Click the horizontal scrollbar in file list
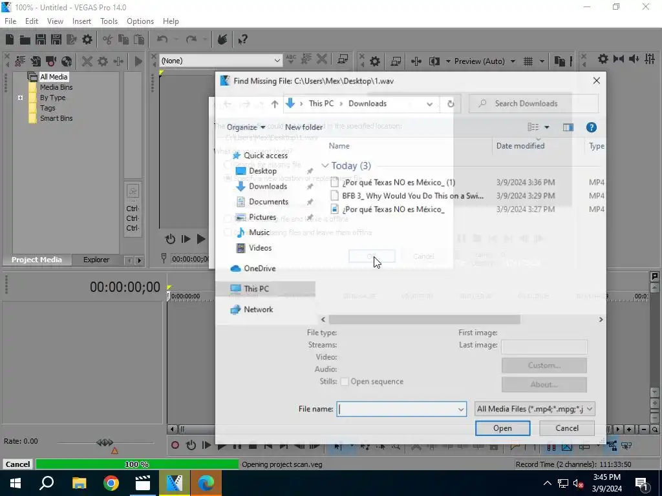Image resolution: width=662 pixels, height=496 pixels. (x=424, y=320)
